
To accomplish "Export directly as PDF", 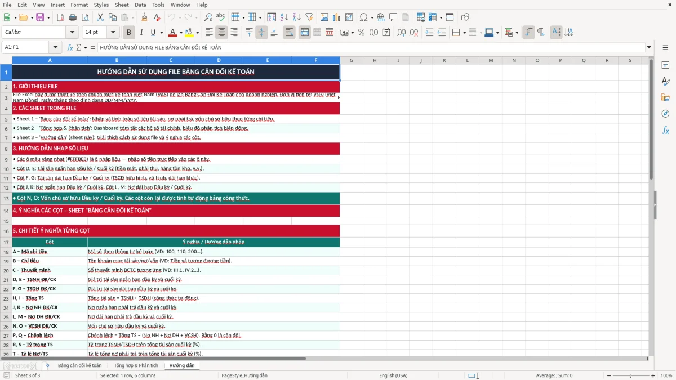I will [61, 17].
